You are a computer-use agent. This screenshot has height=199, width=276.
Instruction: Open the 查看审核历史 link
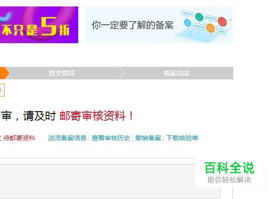click(x=111, y=138)
